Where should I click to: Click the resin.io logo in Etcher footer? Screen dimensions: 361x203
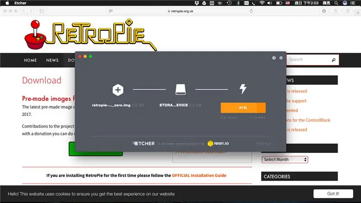tap(218, 143)
